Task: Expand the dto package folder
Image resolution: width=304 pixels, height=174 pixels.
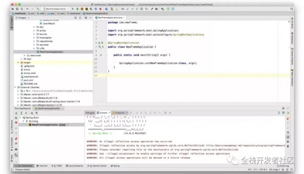Action: [34, 27]
